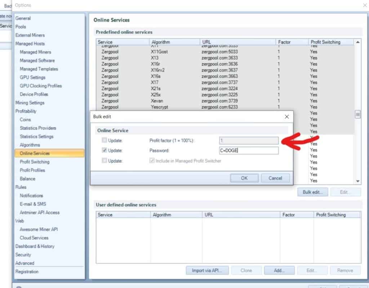The height and width of the screenshot is (288, 369).
Task: Tick the Update checkbox for Profit factor
Action: pos(104,140)
